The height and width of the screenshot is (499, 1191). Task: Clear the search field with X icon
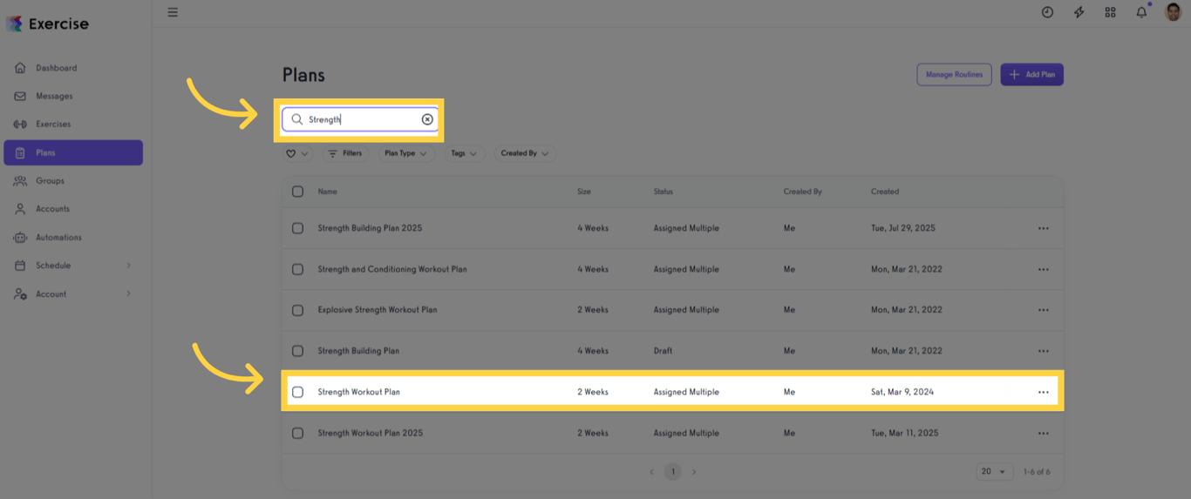(x=427, y=119)
